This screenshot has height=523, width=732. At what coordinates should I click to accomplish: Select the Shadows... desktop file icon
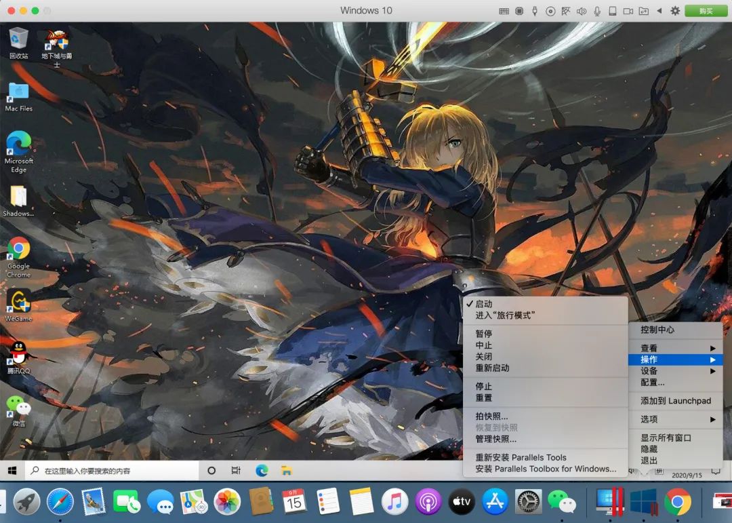[x=19, y=201]
